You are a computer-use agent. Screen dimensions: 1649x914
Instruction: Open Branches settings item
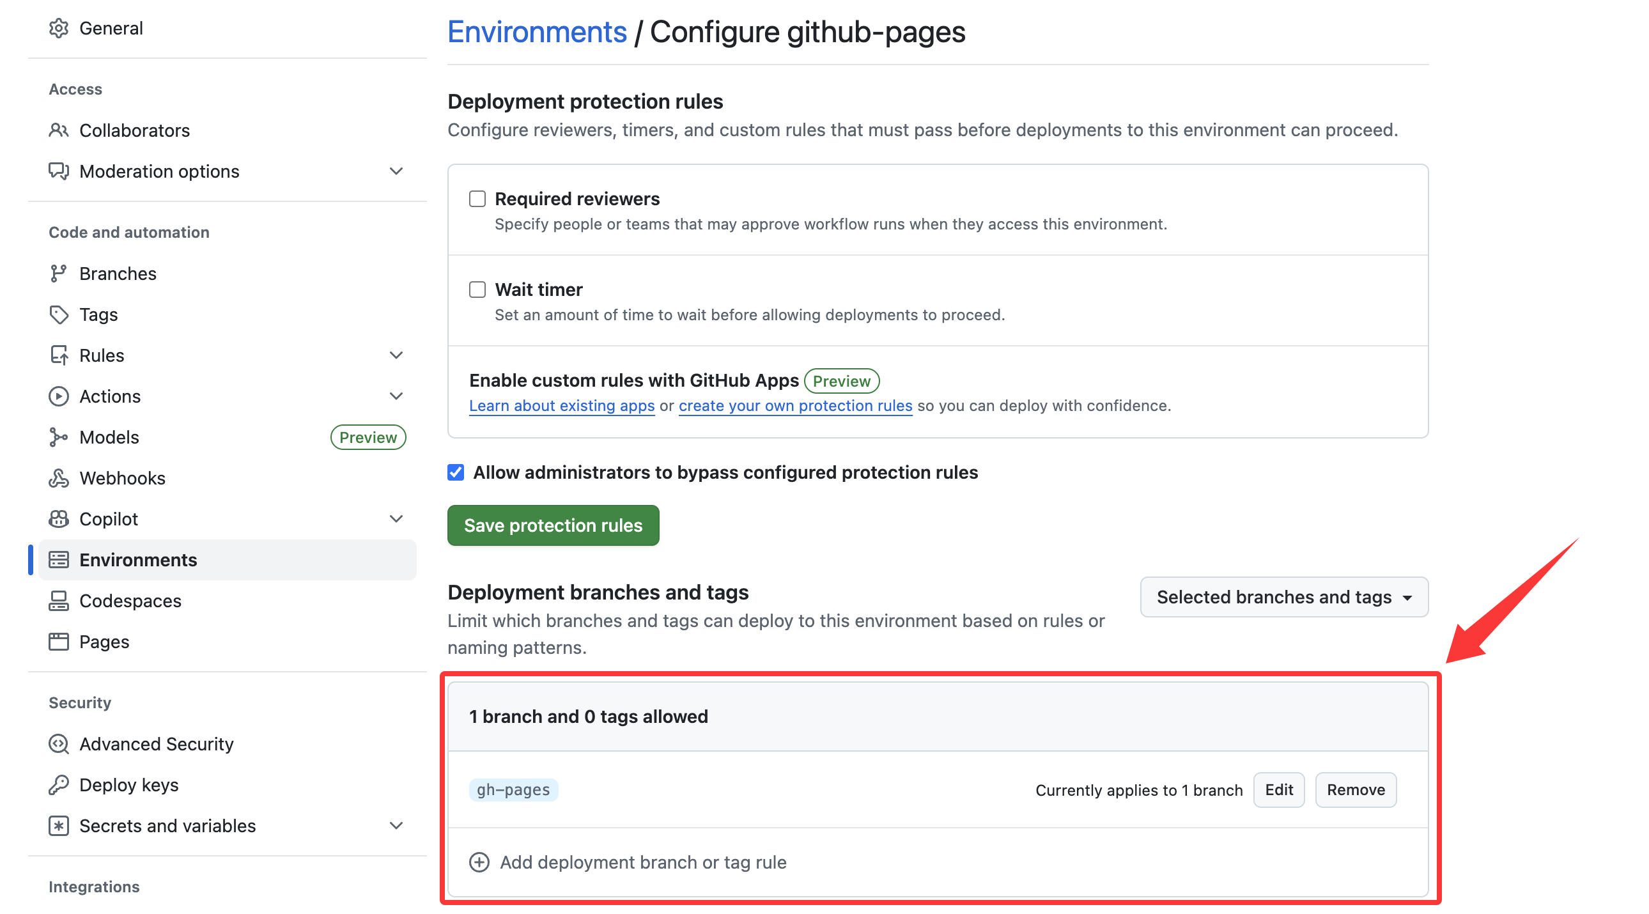coord(227,274)
